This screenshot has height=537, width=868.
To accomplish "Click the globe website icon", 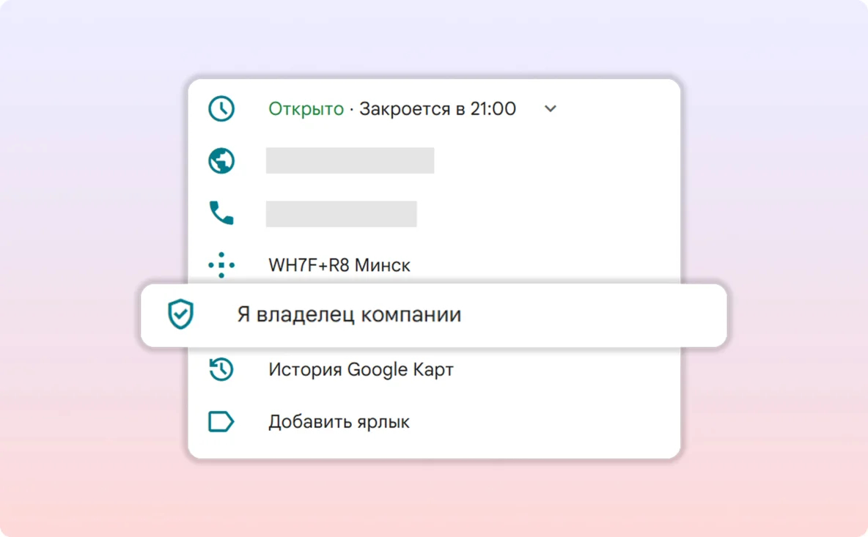I will point(221,161).
